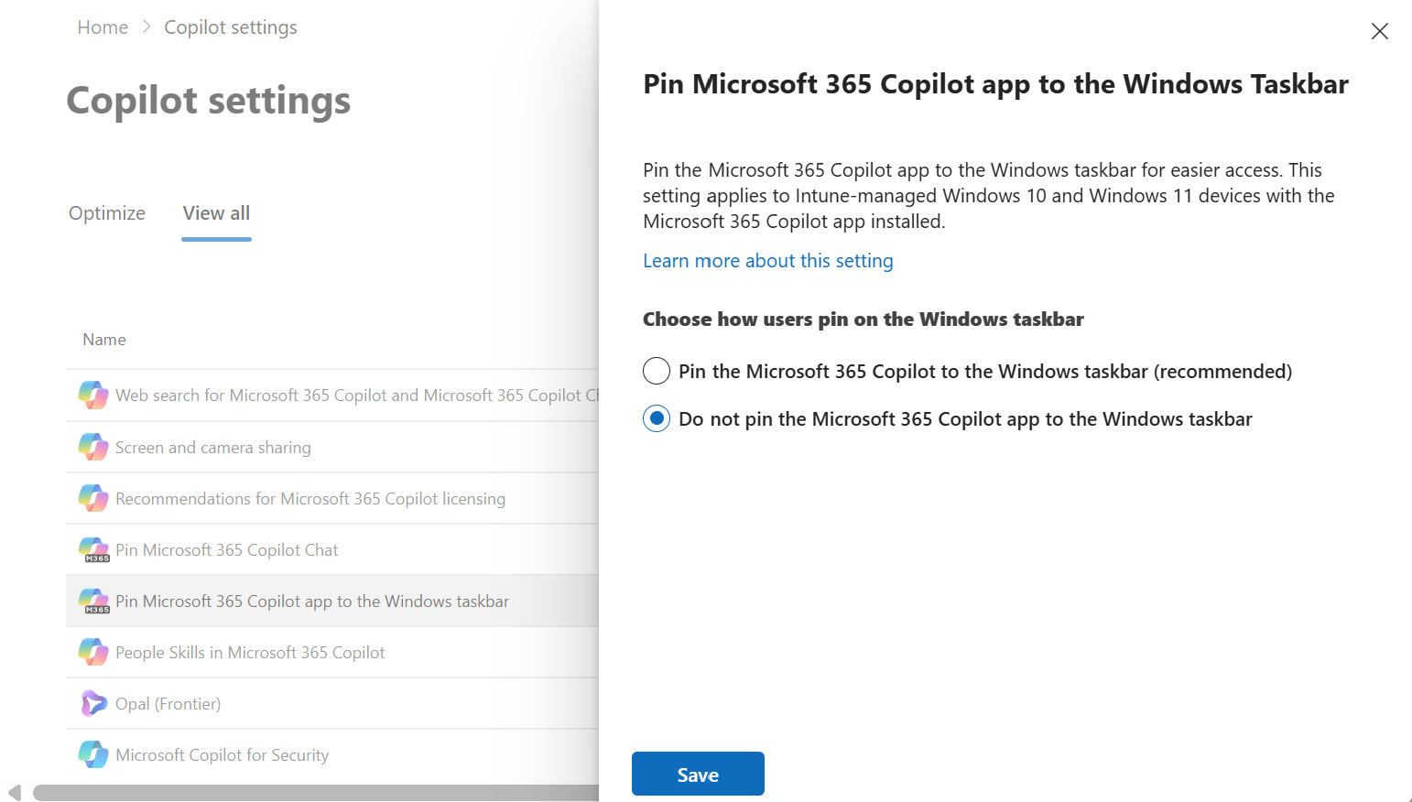Viewport: 1412px width, 802px height.
Task: Open Web search for Microsoft 365 Copilot setting
Action: point(357,395)
